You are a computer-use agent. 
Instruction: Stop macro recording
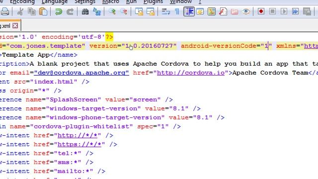[272, 11]
